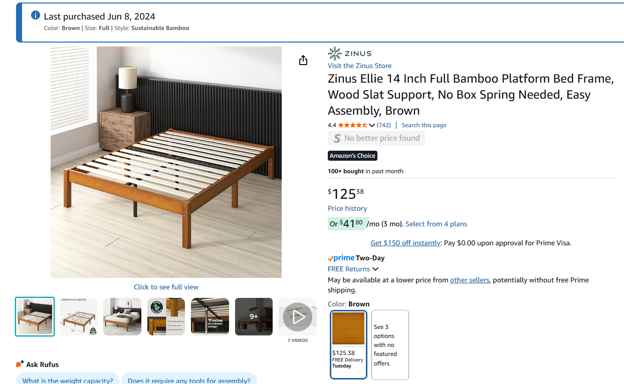Click the 'other sellers' link
The height and width of the screenshot is (384, 624).
[x=469, y=280]
